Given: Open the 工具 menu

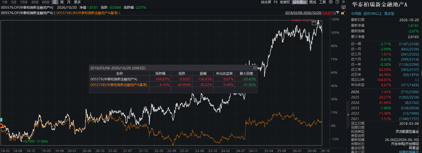Looking at the screenshot, I should click(322, 2).
